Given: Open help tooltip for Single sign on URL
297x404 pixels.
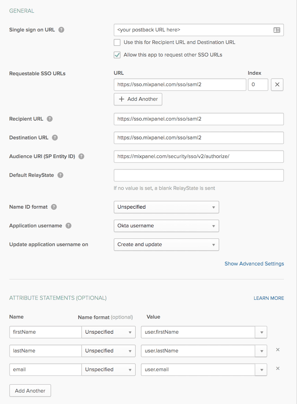Looking at the screenshot, I should pyautogui.click(x=61, y=30).
